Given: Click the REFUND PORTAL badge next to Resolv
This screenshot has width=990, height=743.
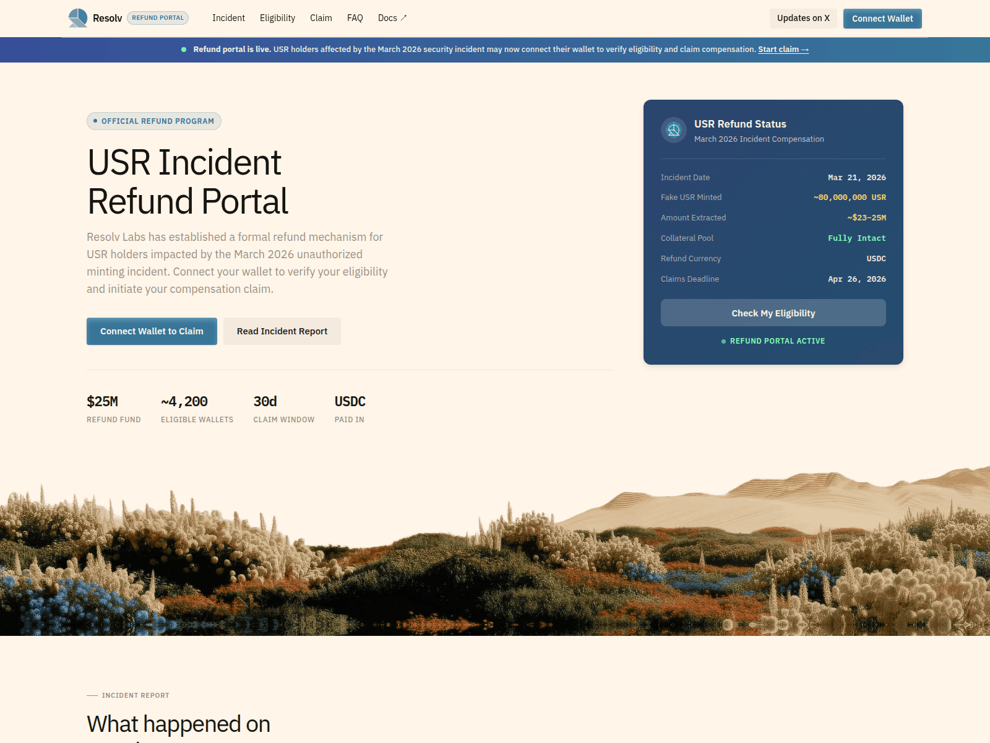Looking at the screenshot, I should click(x=158, y=17).
